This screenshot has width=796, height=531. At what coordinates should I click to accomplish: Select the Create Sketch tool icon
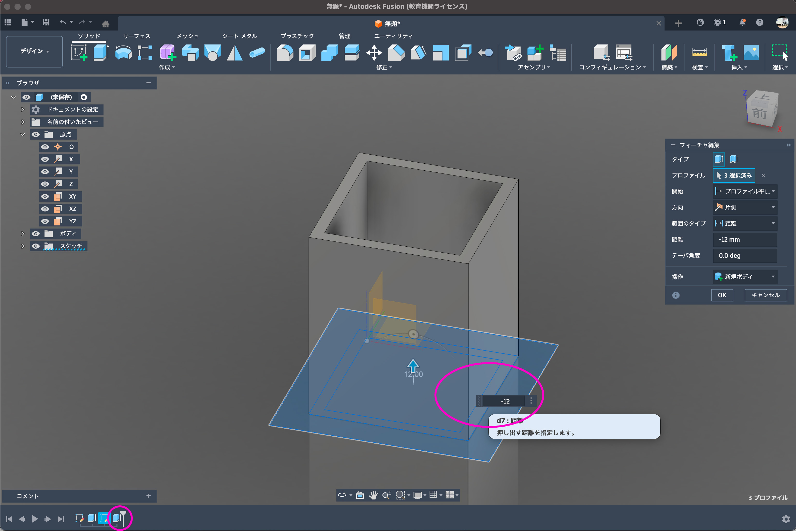click(x=79, y=53)
